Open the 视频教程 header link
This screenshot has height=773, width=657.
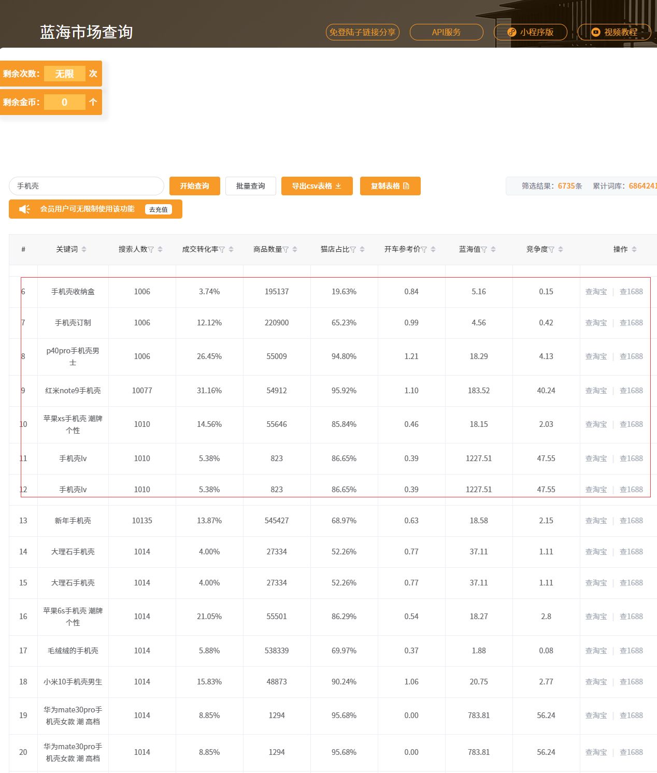615,32
